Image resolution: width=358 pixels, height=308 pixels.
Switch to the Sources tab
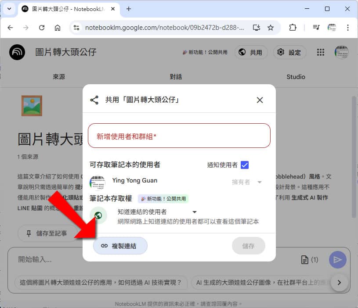pos(59,77)
